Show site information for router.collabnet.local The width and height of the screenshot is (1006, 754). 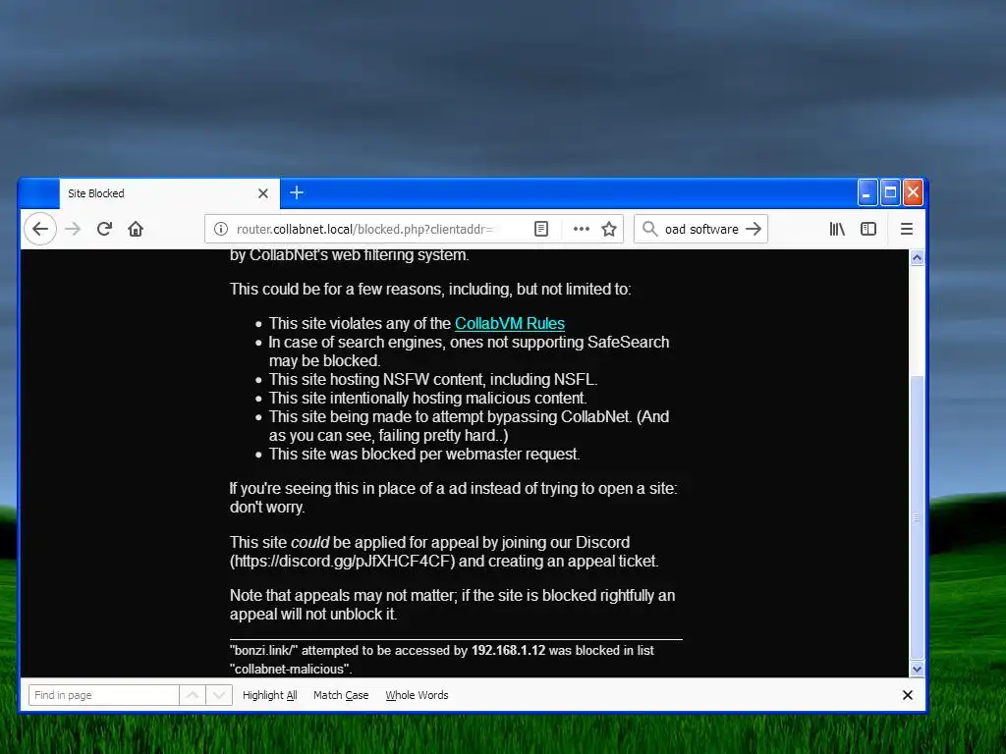221,229
